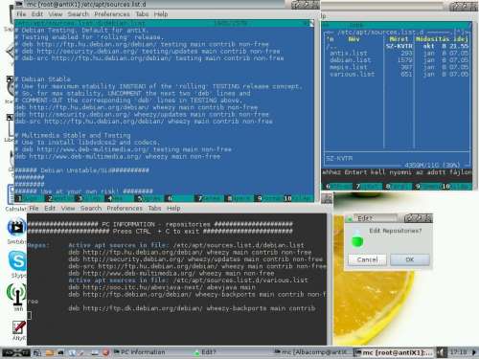Open Search menu in PC Information terminal

91,209
